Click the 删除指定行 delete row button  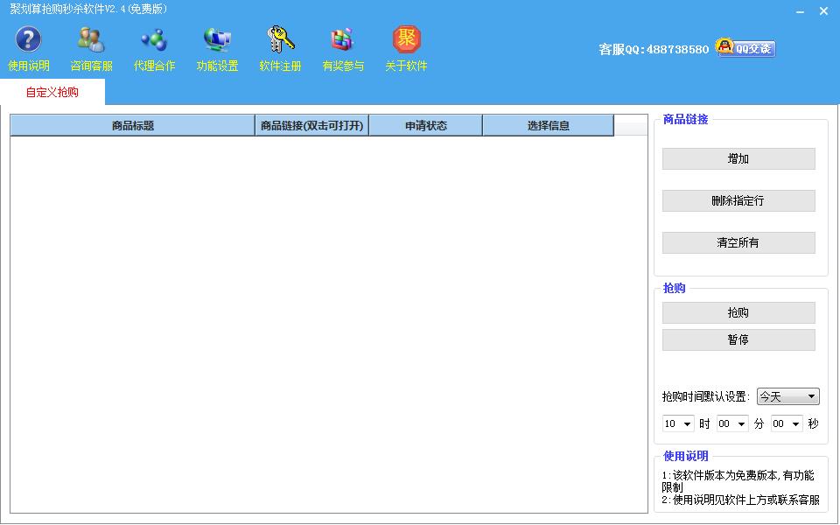click(x=738, y=200)
